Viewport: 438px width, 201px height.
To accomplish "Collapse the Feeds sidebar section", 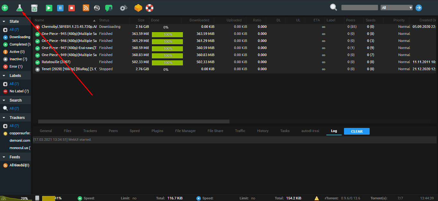I will [x=4, y=157].
